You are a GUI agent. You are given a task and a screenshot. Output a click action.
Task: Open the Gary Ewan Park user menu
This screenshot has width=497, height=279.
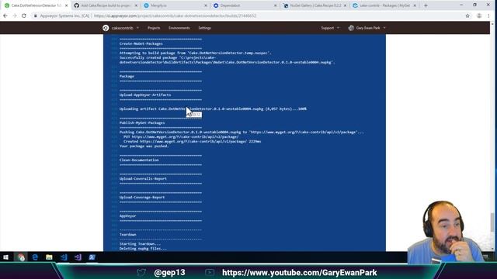tap(367, 28)
